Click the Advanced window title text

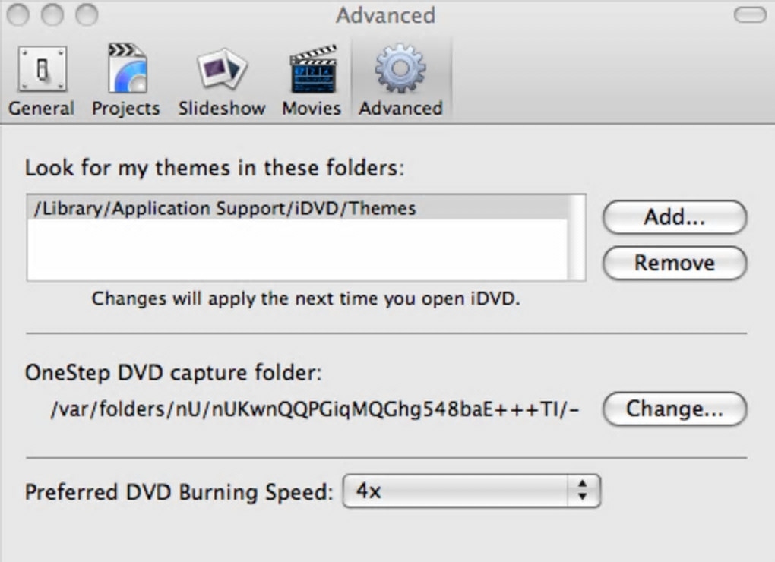[x=386, y=15]
